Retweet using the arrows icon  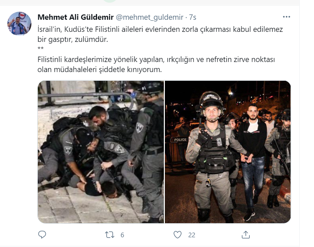(110, 235)
